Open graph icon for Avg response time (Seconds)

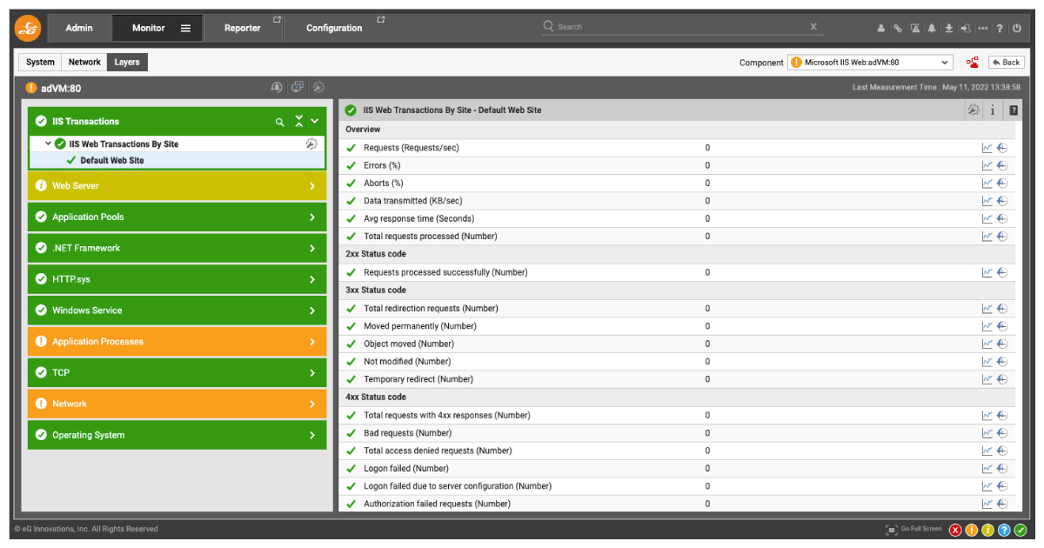[x=987, y=219]
